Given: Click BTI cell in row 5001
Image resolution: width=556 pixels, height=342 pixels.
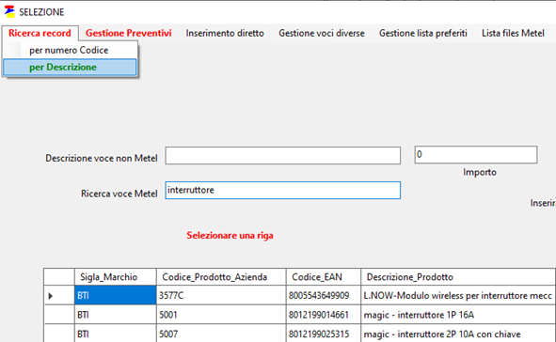Looking at the screenshot, I should 115,315.
